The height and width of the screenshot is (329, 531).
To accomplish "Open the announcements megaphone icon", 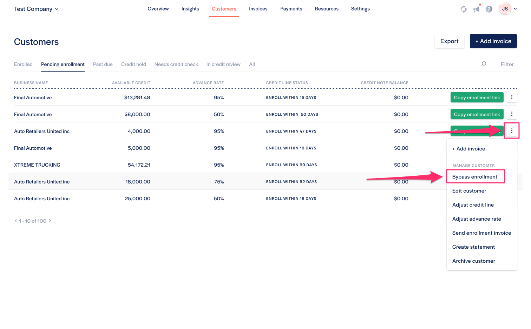I will 476,9.
